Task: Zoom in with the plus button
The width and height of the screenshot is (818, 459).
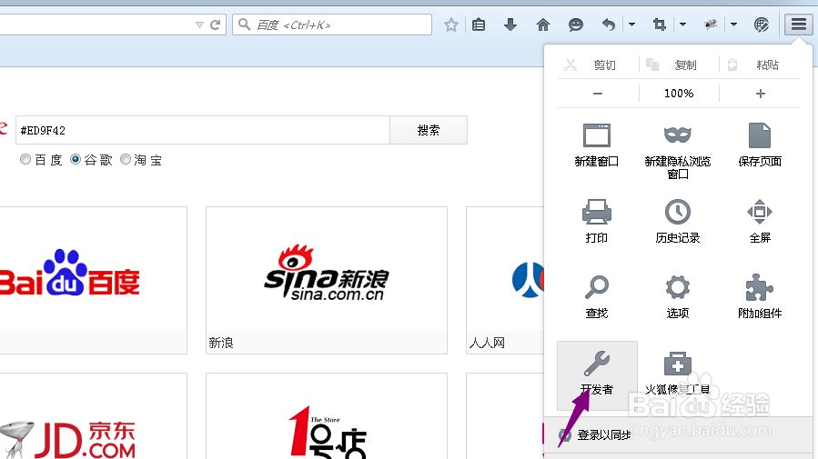Action: pyautogui.click(x=760, y=94)
